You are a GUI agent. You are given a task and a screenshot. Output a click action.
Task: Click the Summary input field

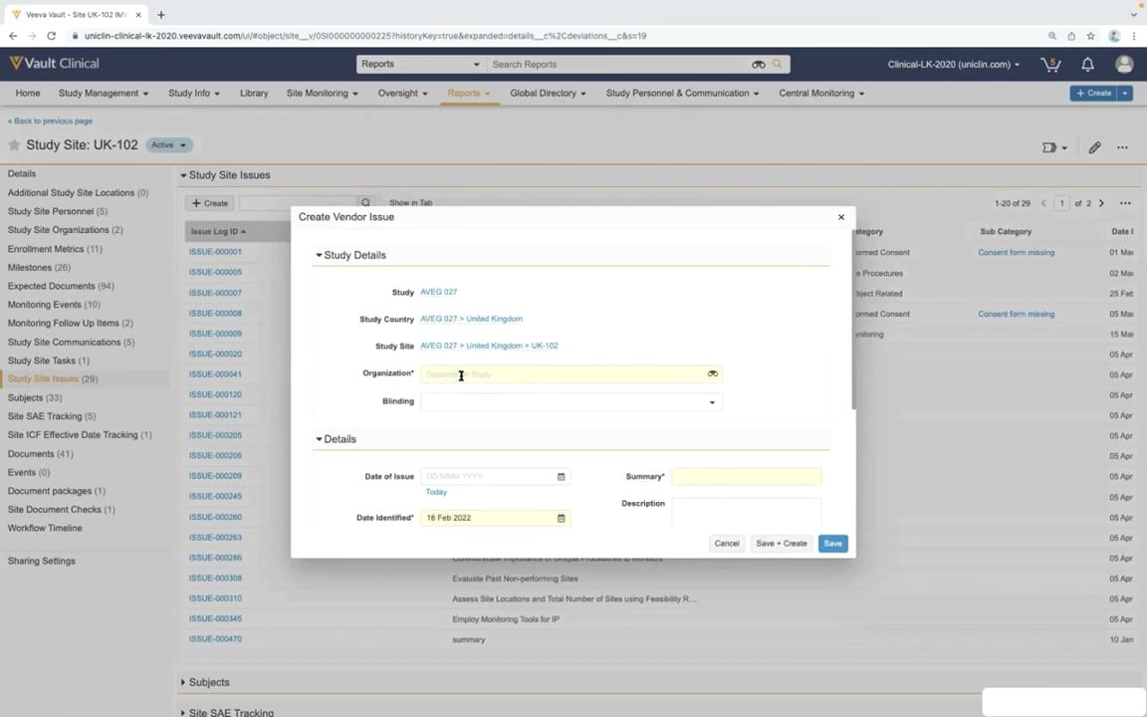(746, 477)
